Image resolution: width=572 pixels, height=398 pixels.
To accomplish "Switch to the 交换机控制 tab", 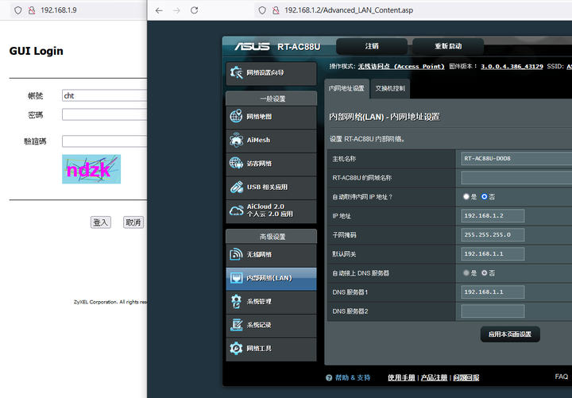I will click(390, 89).
